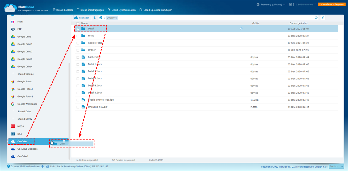The image size is (348, 171).
Task: Click Zu neuer MultCloud wechseln link
Action: (23, 166)
